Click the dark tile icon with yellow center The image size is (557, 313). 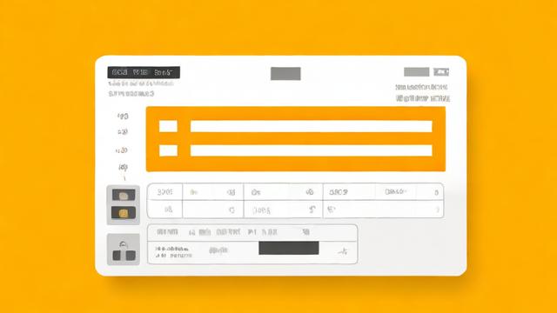click(124, 213)
